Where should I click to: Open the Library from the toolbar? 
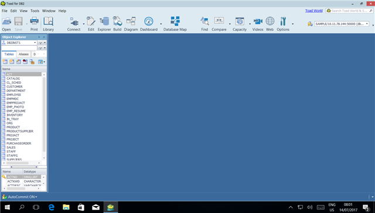coord(48,22)
